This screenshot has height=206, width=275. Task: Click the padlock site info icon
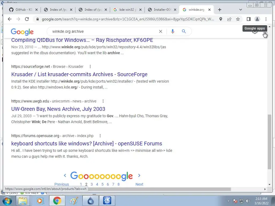point(37,19)
